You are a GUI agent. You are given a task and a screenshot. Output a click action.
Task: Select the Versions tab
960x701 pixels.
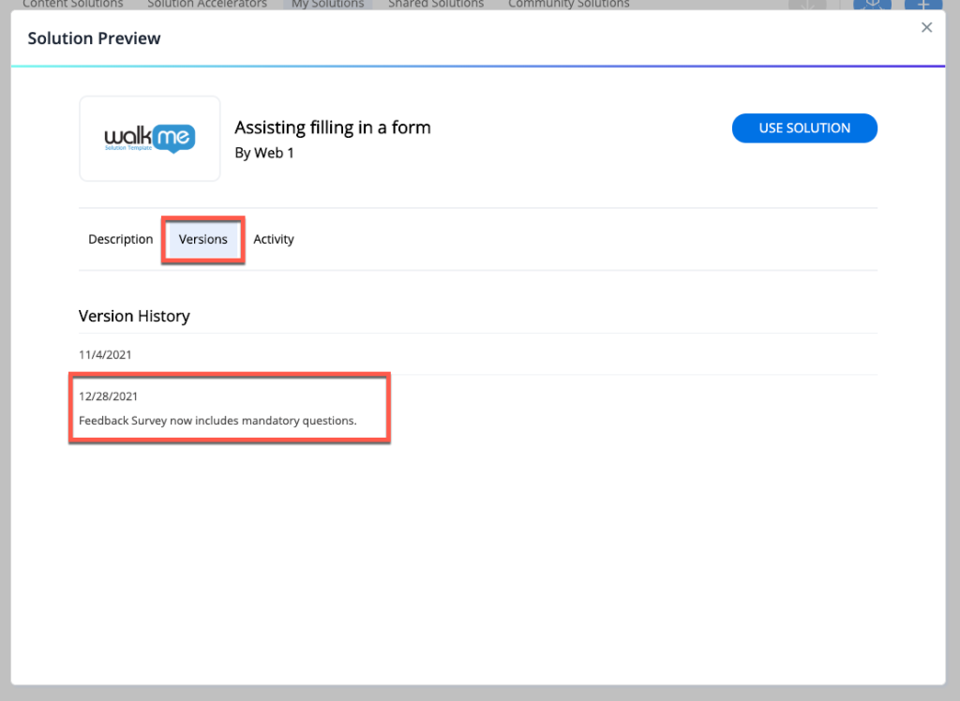point(203,240)
